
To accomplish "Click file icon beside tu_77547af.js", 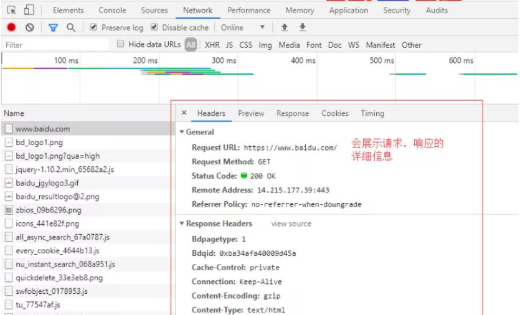I will (9, 304).
